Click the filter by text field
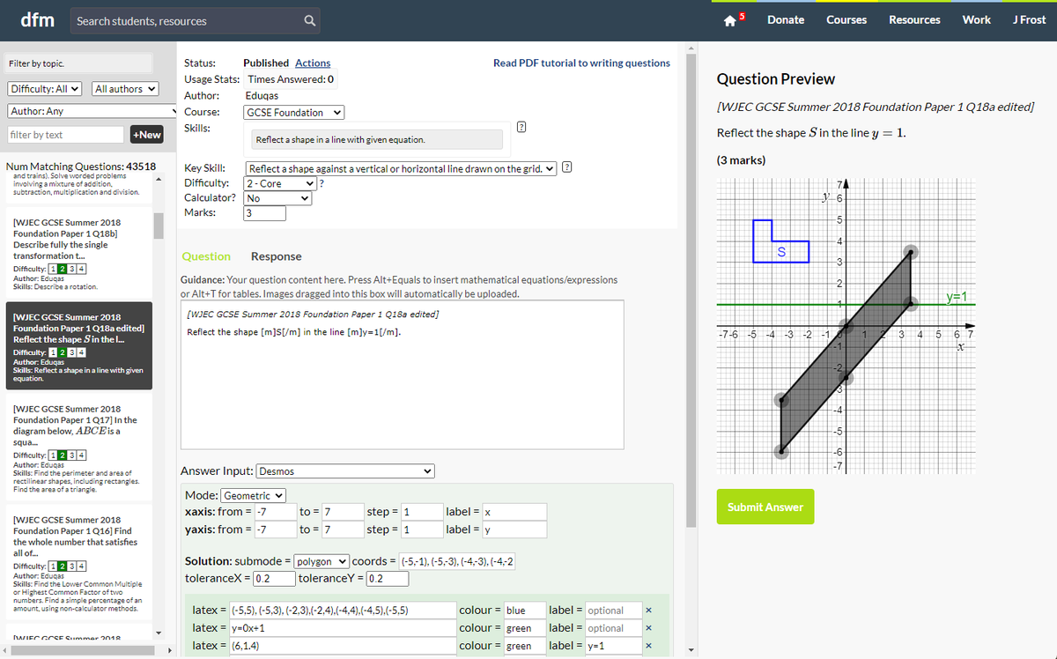This screenshot has width=1057, height=659. point(65,135)
